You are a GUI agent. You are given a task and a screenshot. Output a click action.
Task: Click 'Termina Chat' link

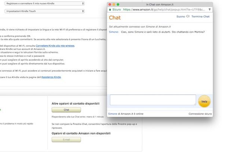click(x=200, y=16)
